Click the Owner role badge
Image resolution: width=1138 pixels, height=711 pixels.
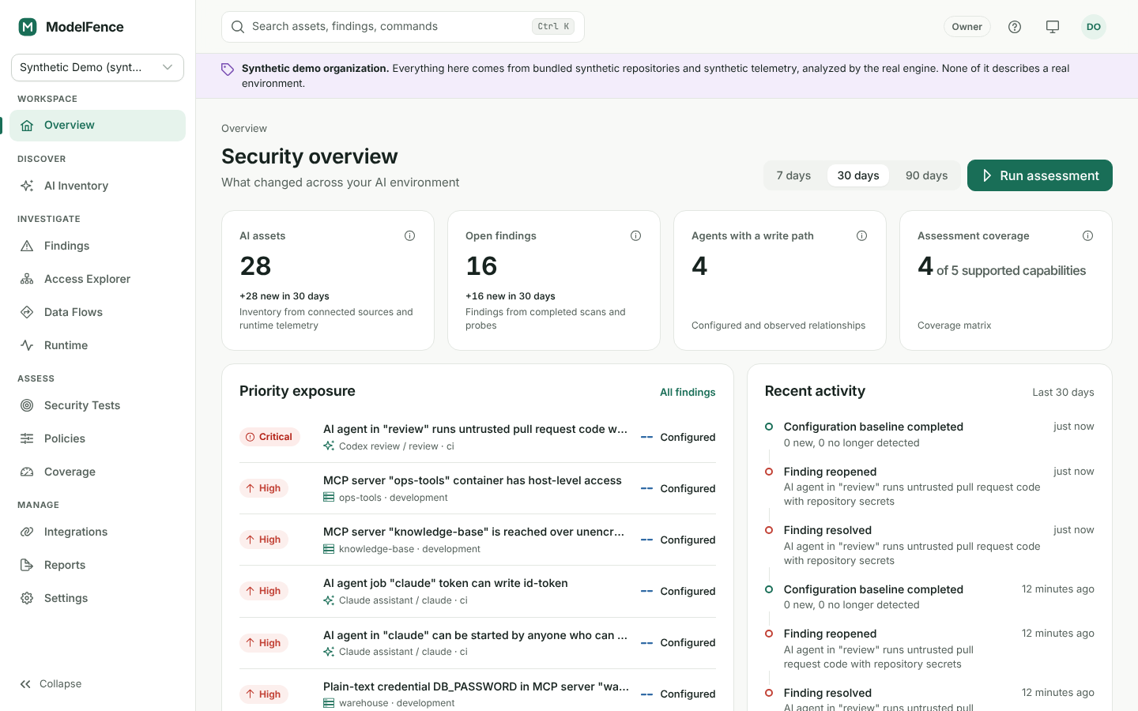[x=967, y=27]
